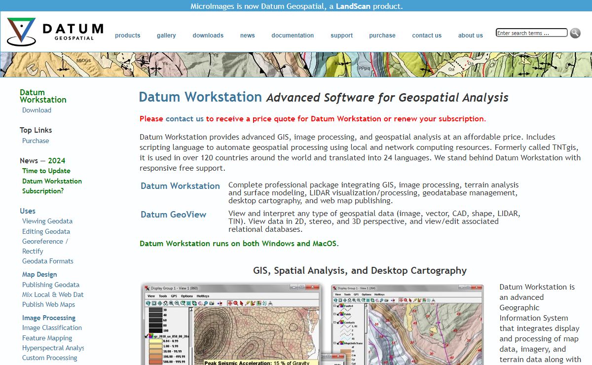Open Editing Geodata link
592x365 pixels.
coord(46,231)
